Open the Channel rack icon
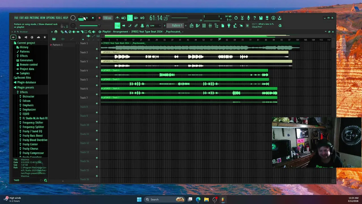 tap(204, 25)
